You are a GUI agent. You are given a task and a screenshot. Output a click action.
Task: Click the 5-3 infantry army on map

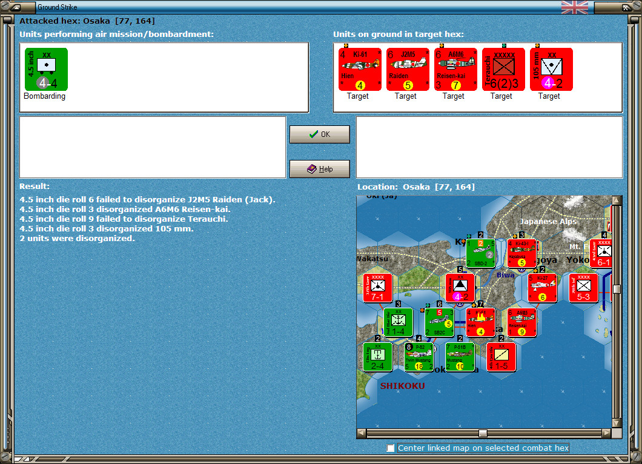583,288
